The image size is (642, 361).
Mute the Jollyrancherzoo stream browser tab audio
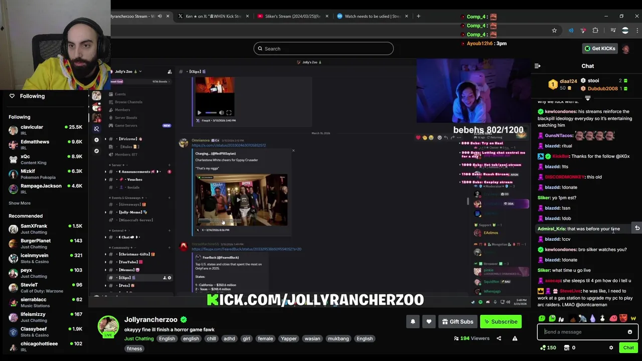tap(160, 16)
